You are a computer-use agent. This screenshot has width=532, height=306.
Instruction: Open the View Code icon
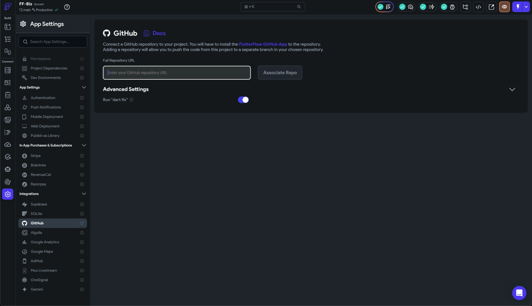[x=478, y=7]
